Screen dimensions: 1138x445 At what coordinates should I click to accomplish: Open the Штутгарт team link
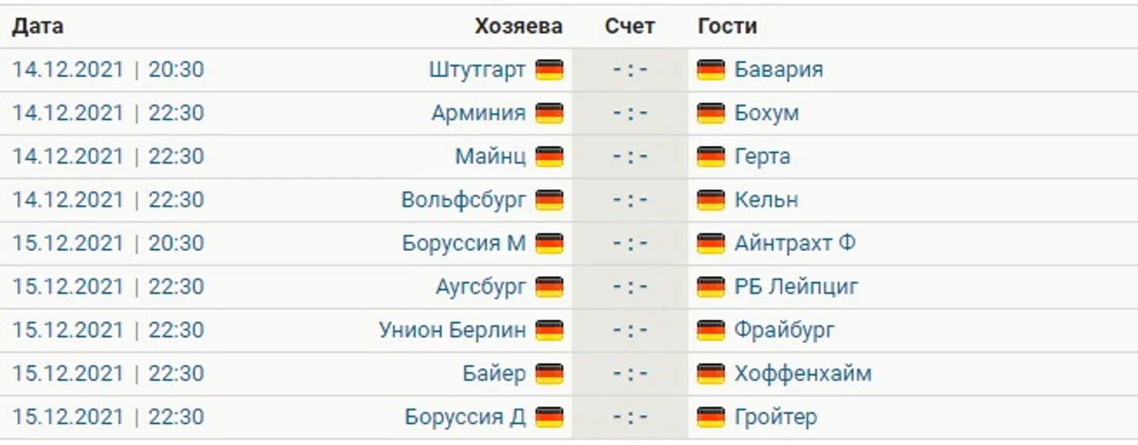point(477,70)
